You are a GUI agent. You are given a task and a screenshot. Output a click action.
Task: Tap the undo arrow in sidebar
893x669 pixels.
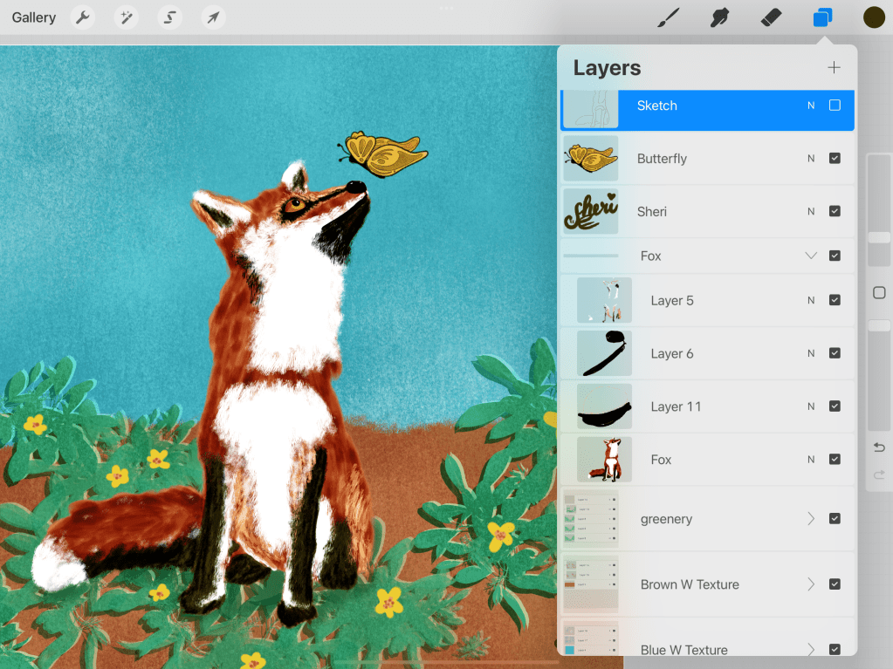[879, 447]
